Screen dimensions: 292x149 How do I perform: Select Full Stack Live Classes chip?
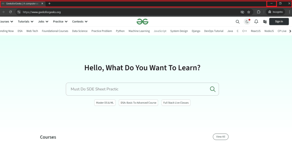pyautogui.click(x=176, y=103)
